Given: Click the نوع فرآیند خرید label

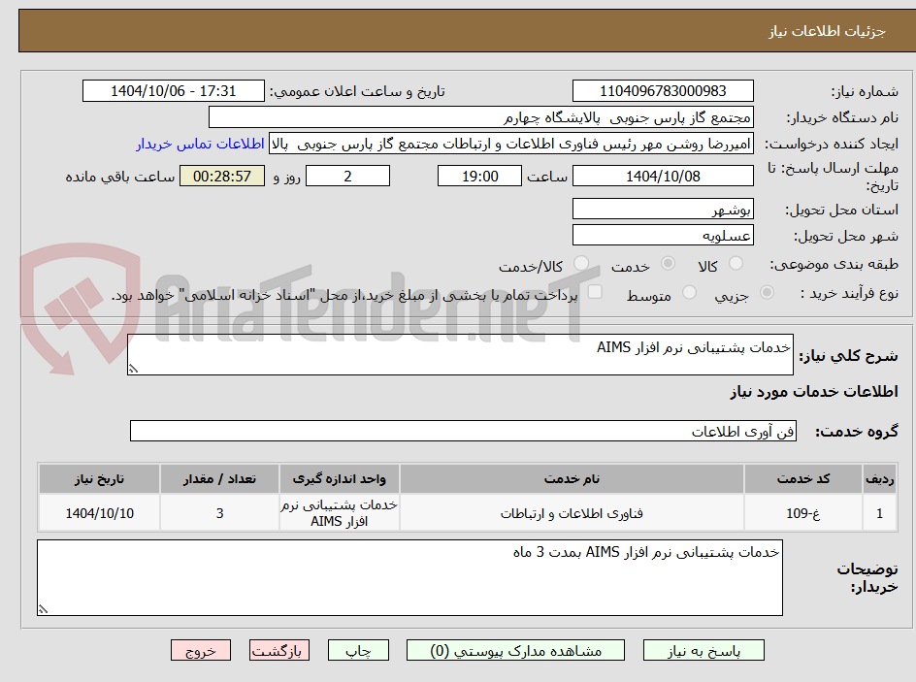Looking at the screenshot, I should [x=849, y=293].
